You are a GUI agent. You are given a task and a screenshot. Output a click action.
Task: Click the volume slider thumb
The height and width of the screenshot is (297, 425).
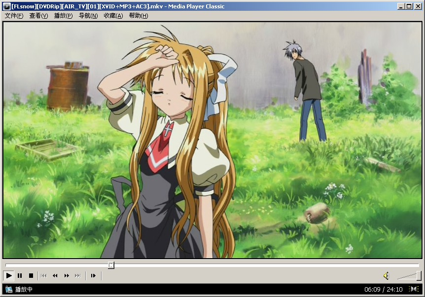point(419,276)
